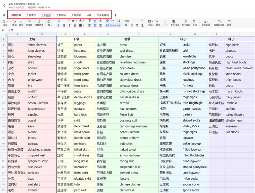Add a new sheet with the + button
This screenshot has height=193, width=255.
click(115, 15)
